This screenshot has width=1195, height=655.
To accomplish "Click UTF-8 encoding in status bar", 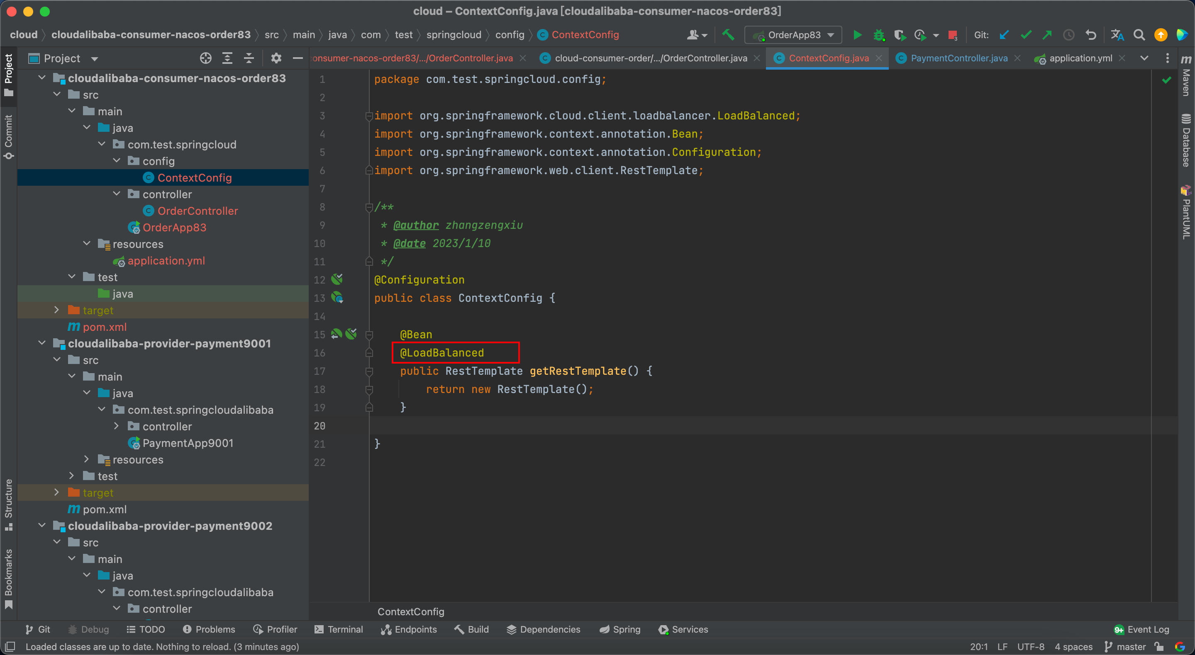I will click(x=1031, y=647).
